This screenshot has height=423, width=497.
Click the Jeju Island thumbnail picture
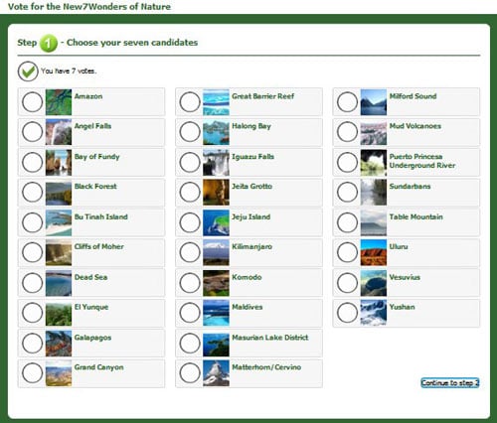(x=216, y=222)
